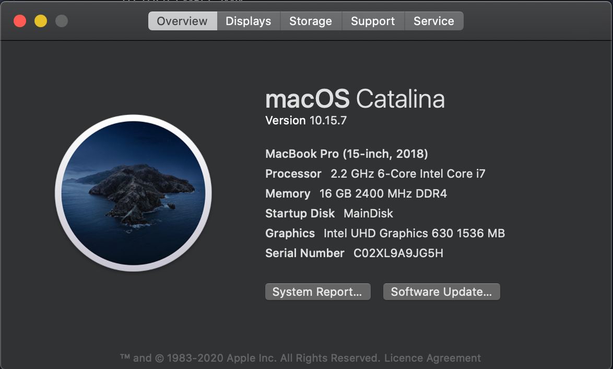
Task: Click the macOS Catalina island logo image
Action: pyautogui.click(x=133, y=193)
